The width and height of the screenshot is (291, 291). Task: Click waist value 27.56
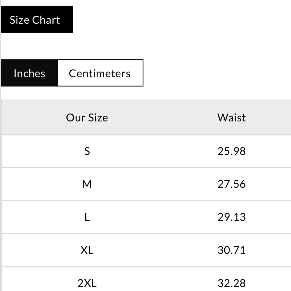click(231, 184)
